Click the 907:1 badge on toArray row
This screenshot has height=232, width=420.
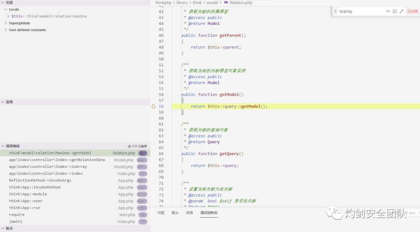[x=142, y=167]
